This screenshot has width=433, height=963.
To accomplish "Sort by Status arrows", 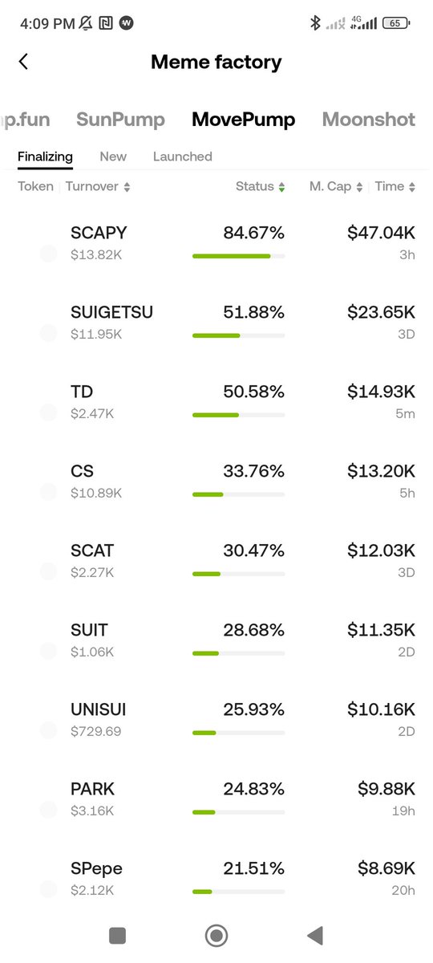I will (281, 187).
